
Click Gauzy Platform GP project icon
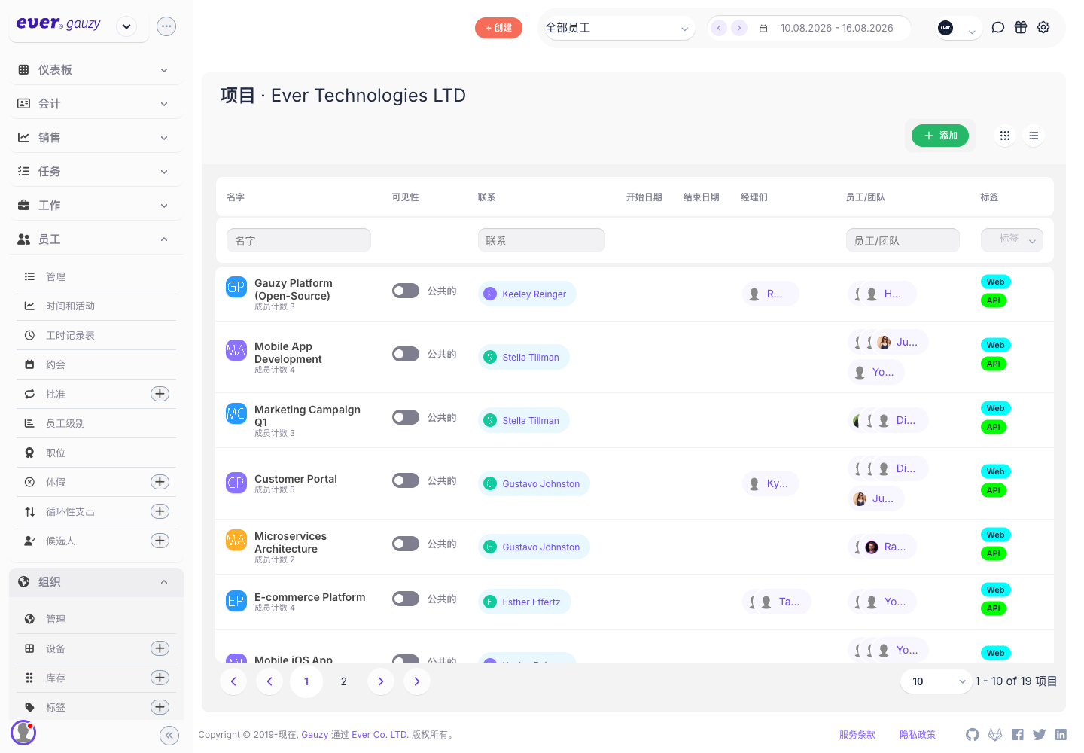click(x=236, y=287)
